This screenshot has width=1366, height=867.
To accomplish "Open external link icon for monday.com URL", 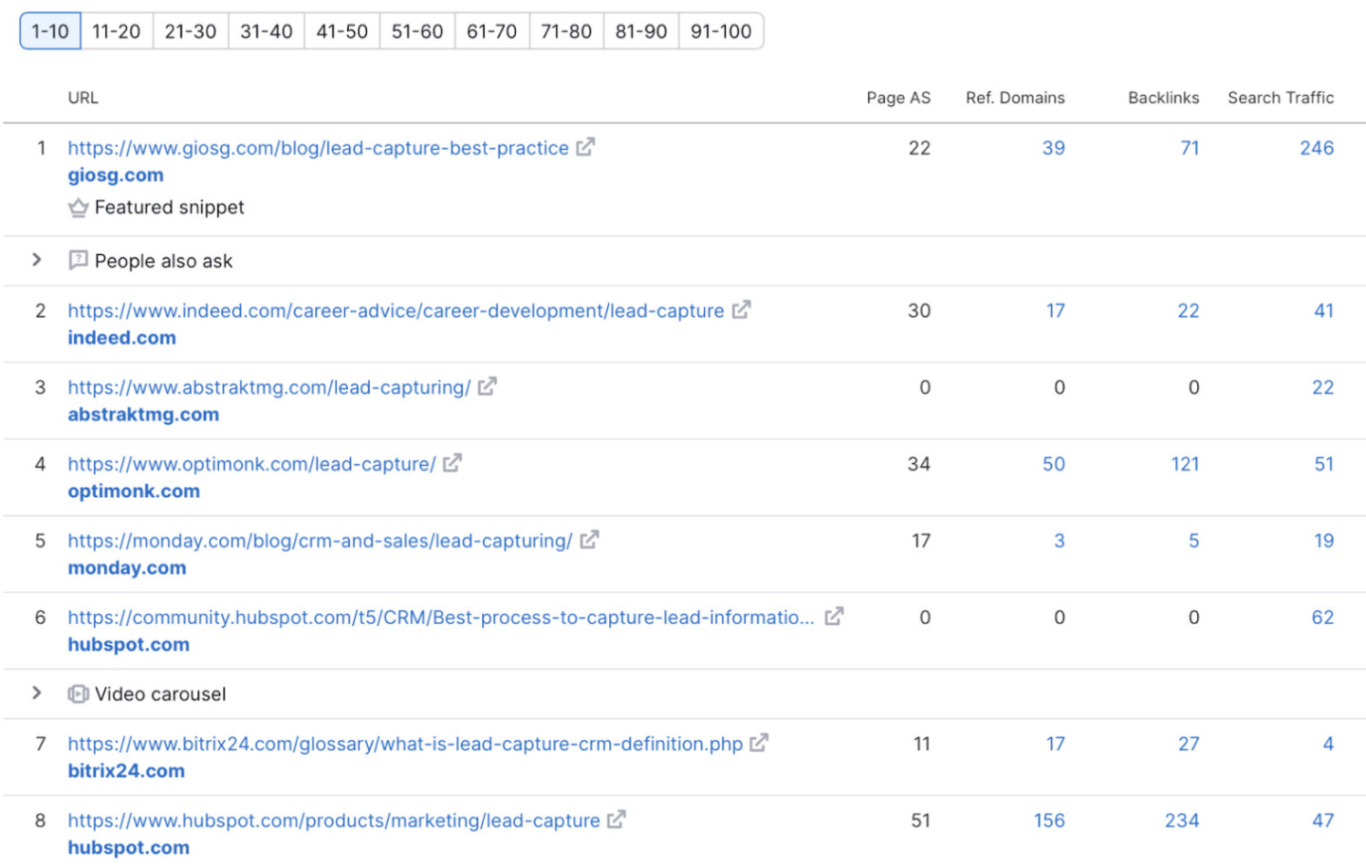I will tap(589, 540).
